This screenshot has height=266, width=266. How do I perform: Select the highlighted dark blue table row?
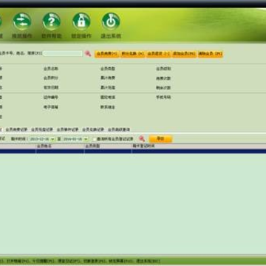[x=133, y=151]
